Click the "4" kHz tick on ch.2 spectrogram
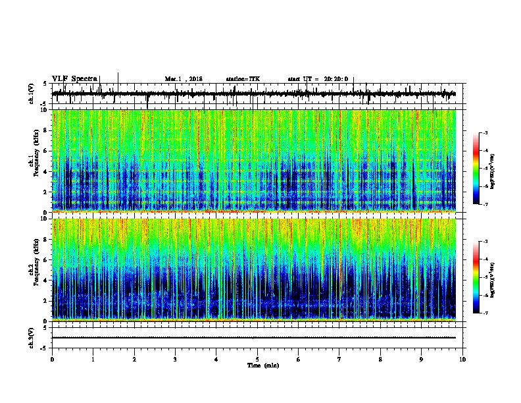This screenshot has width=521, height=403. tap(46, 281)
